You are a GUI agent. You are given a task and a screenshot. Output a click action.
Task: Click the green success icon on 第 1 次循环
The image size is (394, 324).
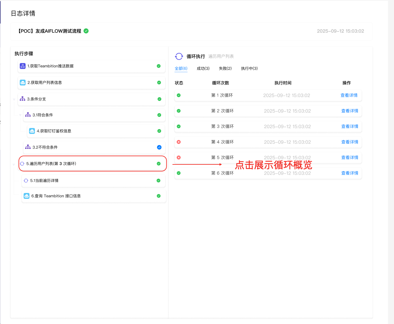coord(179,95)
